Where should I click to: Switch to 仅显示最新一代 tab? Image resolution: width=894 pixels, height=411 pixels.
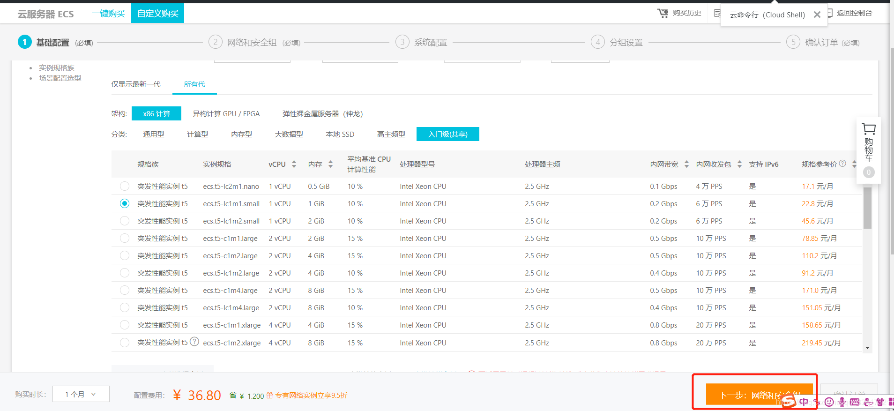click(136, 84)
